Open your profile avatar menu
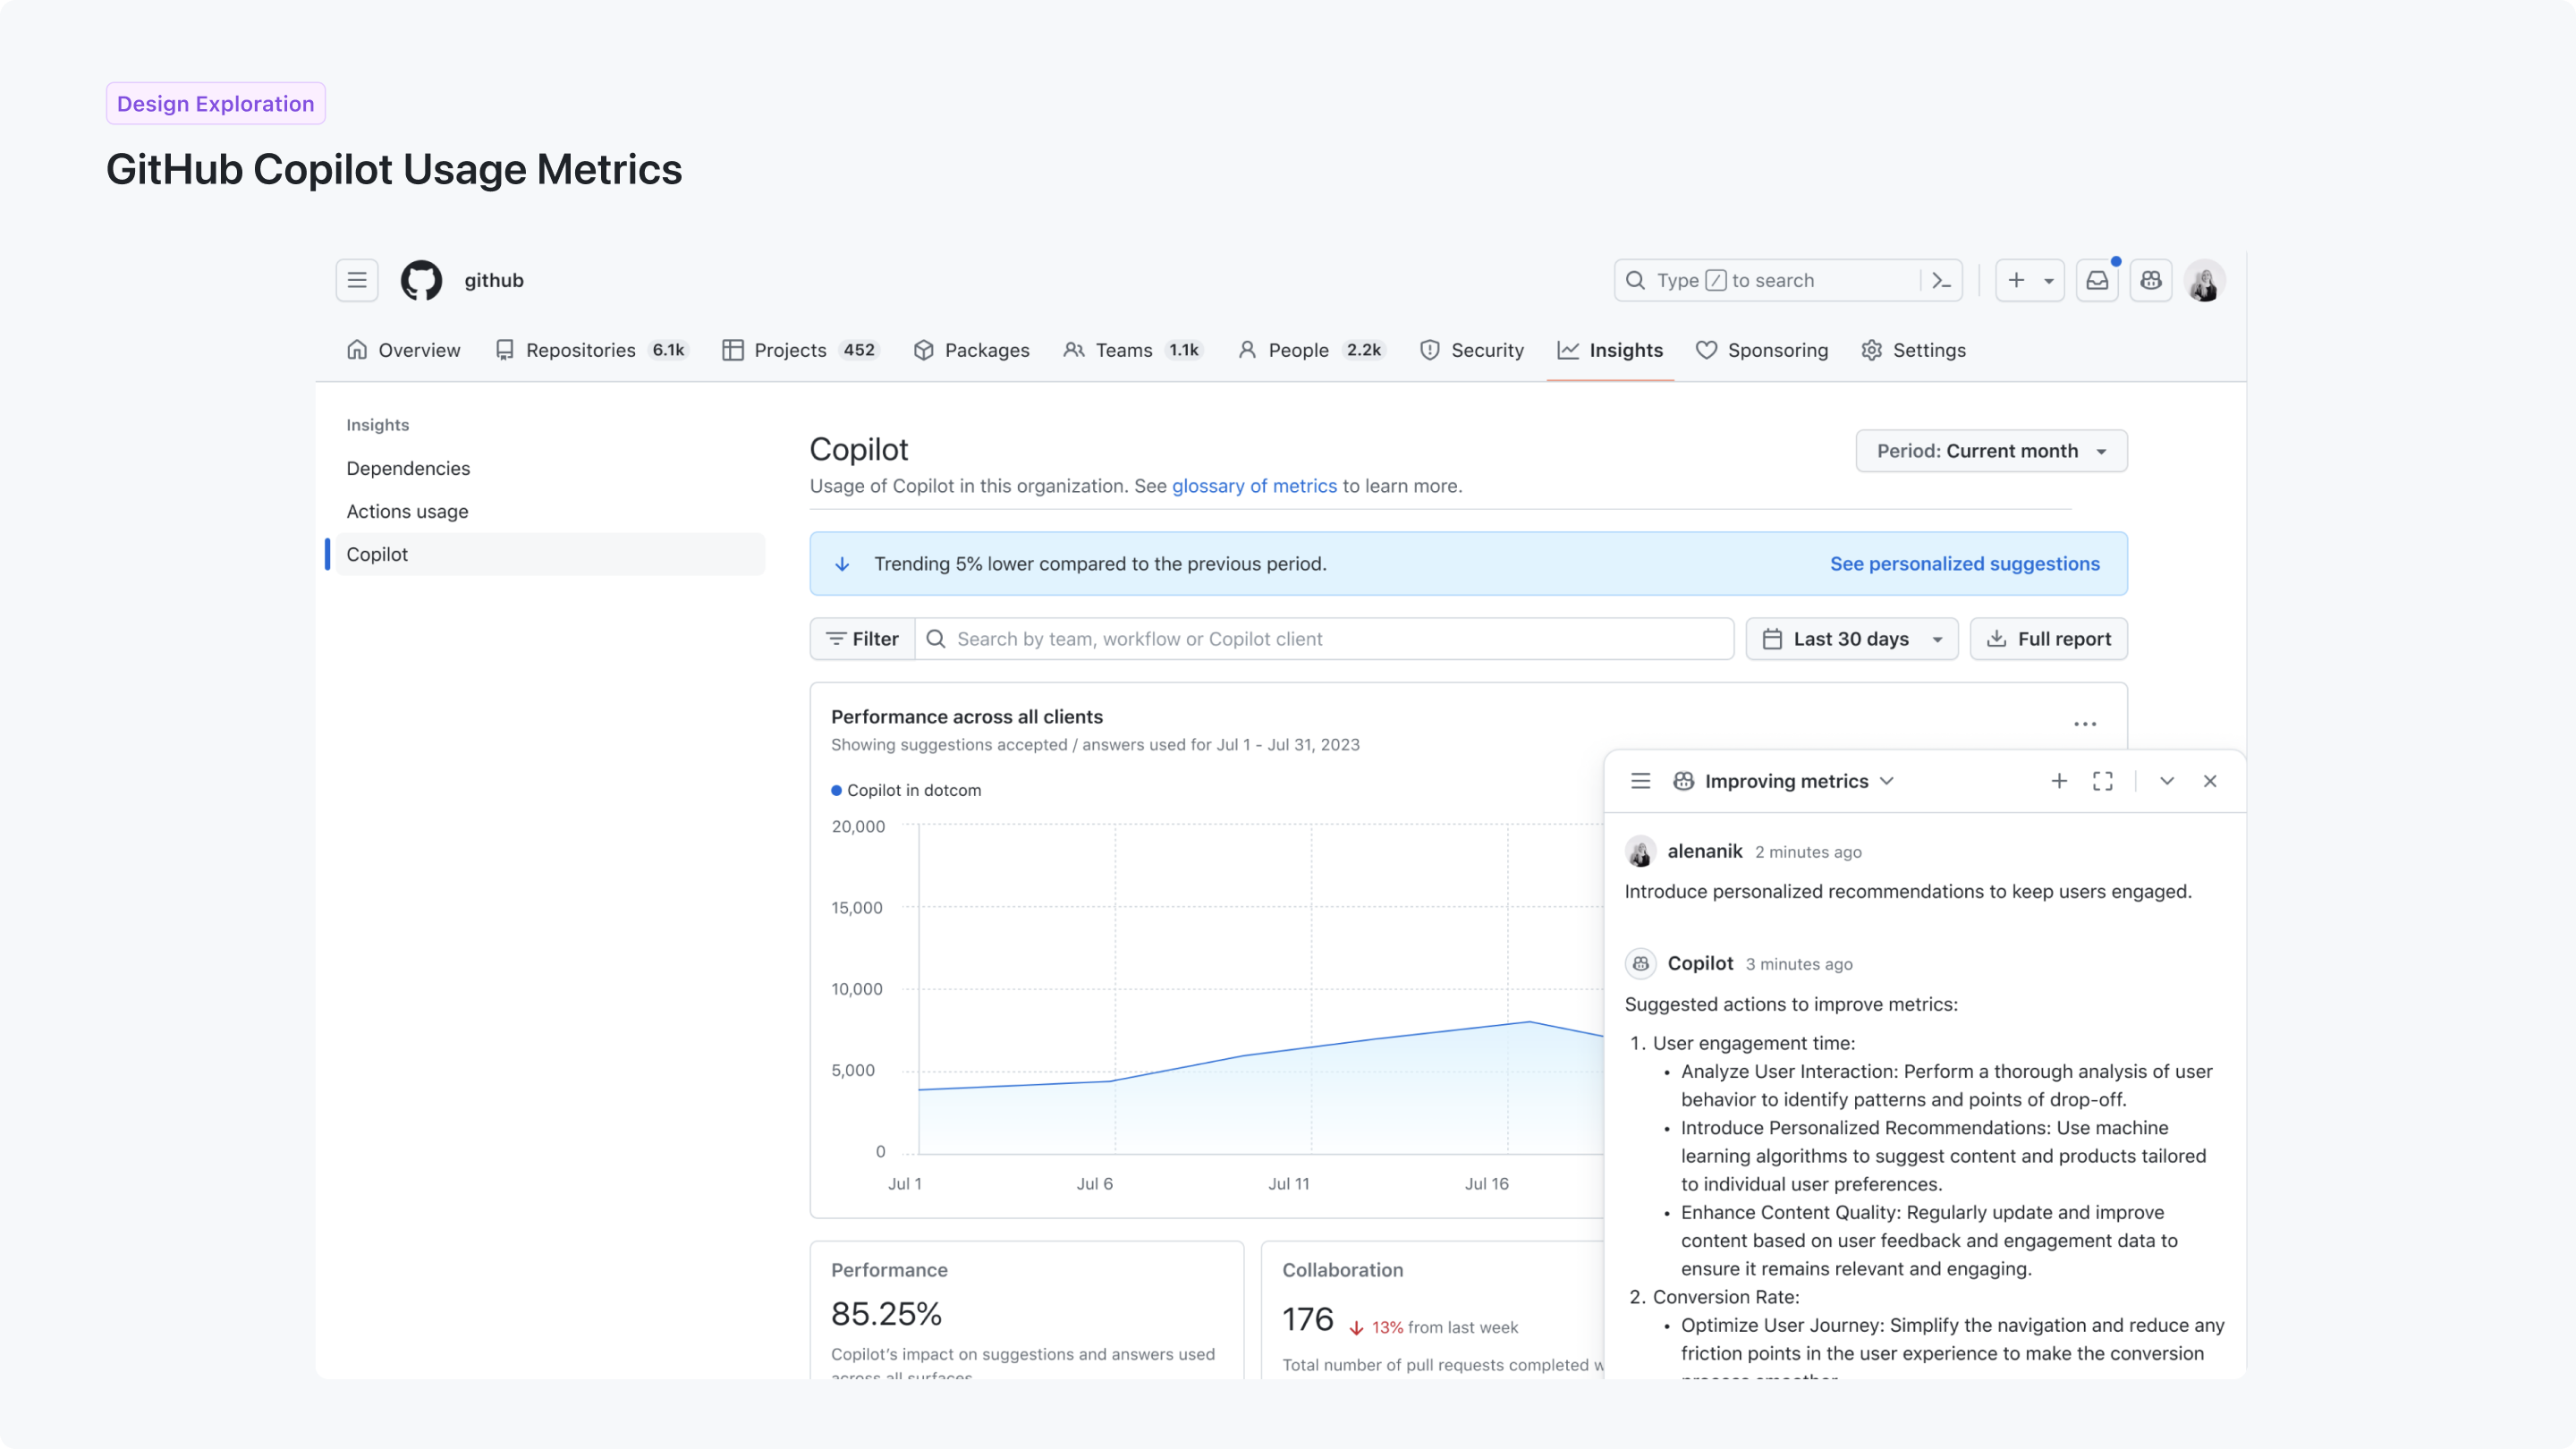The image size is (2576, 1449). [2204, 280]
